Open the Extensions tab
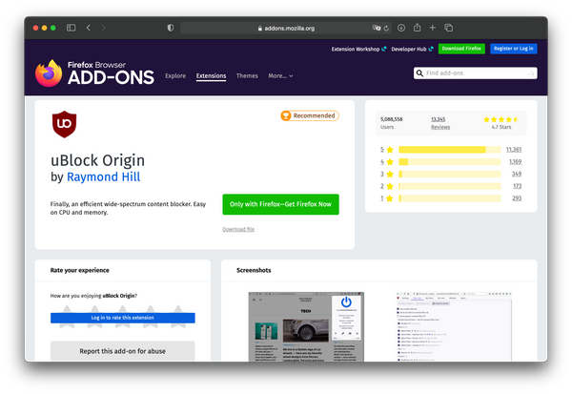 (211, 76)
